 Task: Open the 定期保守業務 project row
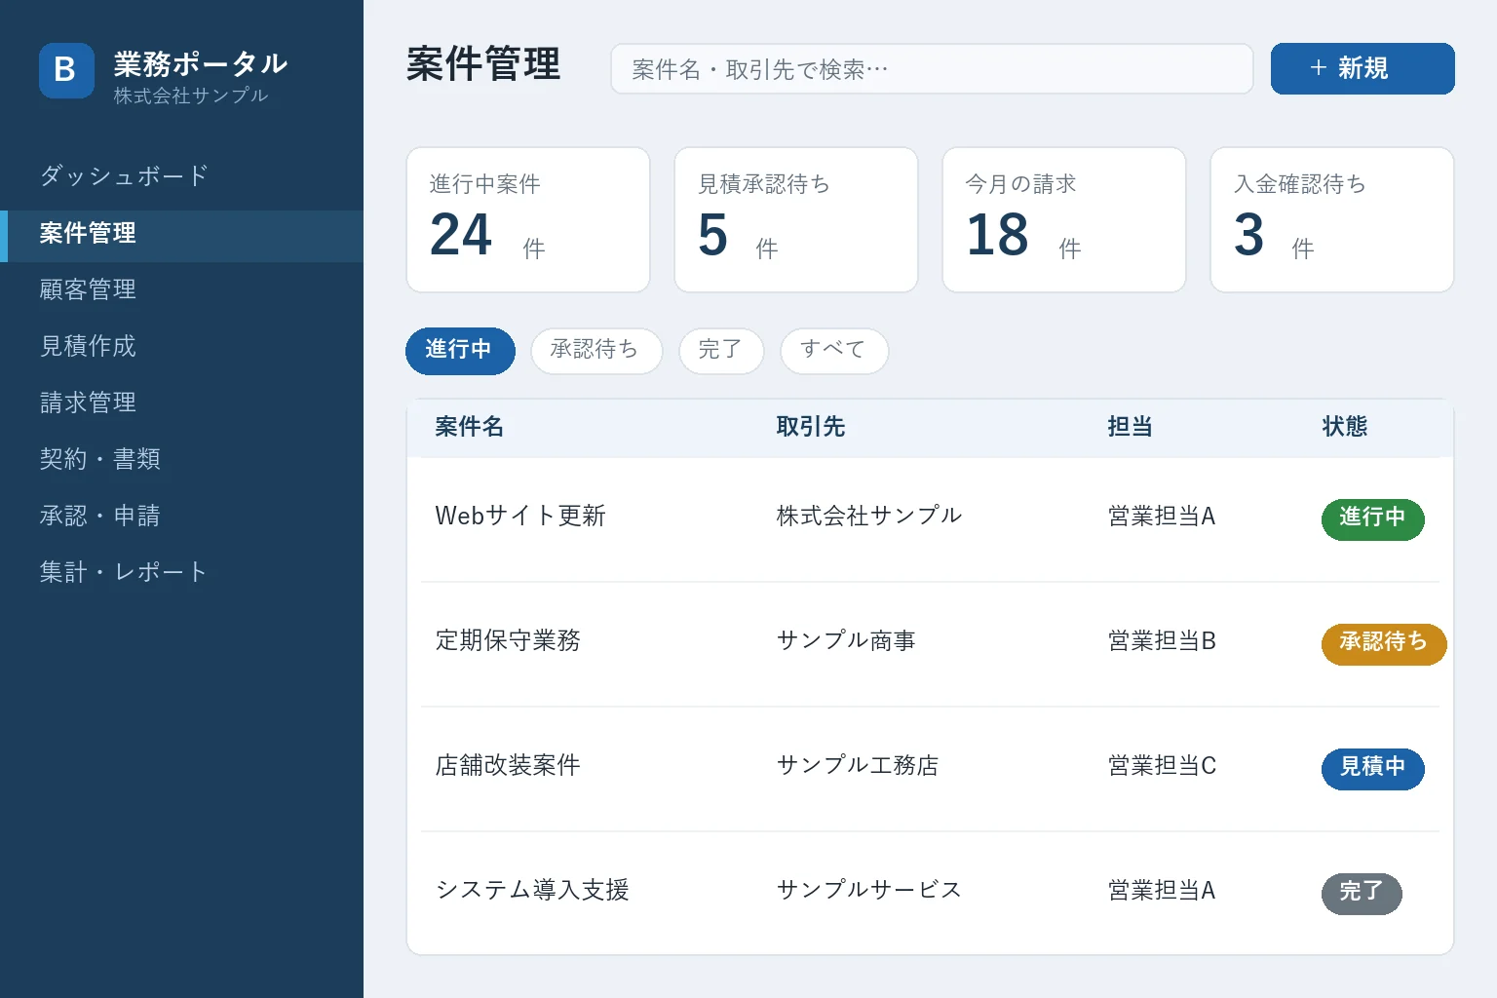coord(930,643)
